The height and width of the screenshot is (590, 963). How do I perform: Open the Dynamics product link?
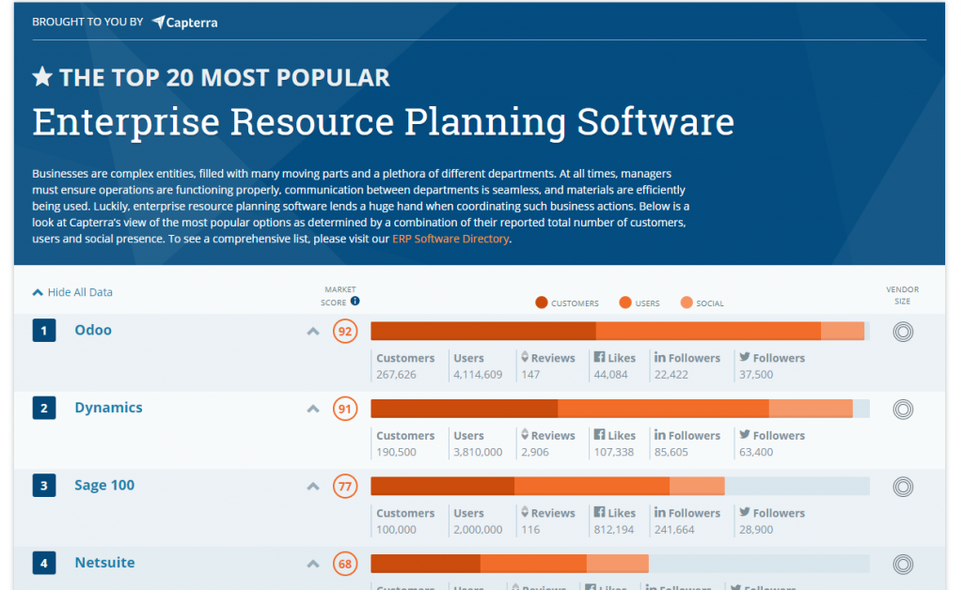click(108, 408)
